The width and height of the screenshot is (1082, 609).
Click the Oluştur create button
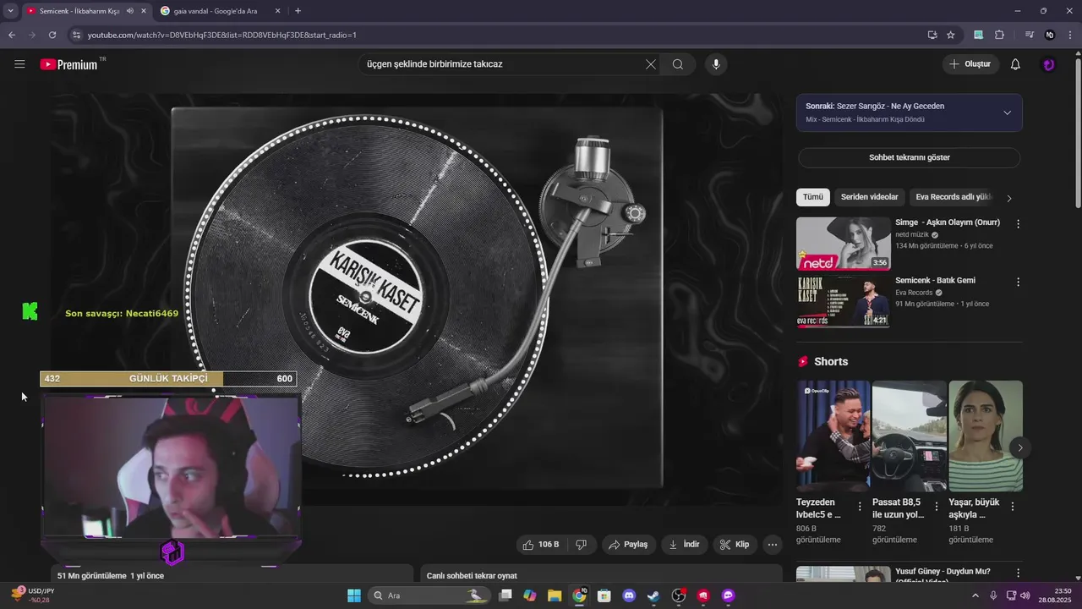tap(971, 64)
